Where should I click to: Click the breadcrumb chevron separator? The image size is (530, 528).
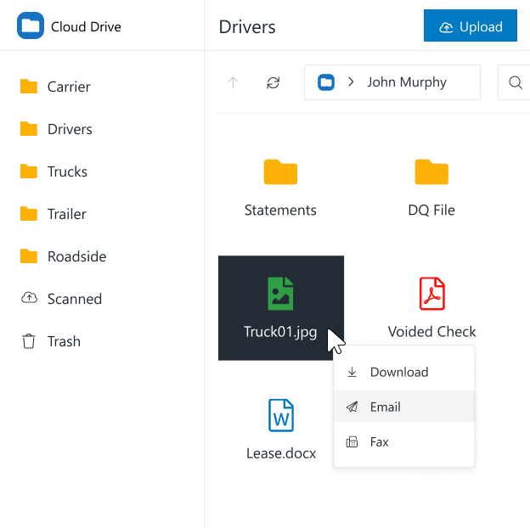coord(351,82)
